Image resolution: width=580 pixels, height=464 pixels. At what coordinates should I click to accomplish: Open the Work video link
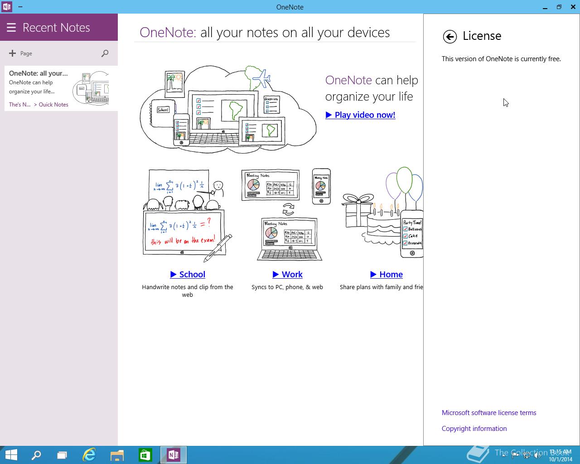coord(287,275)
